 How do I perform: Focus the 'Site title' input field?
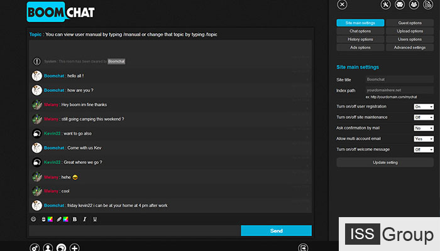click(x=400, y=80)
